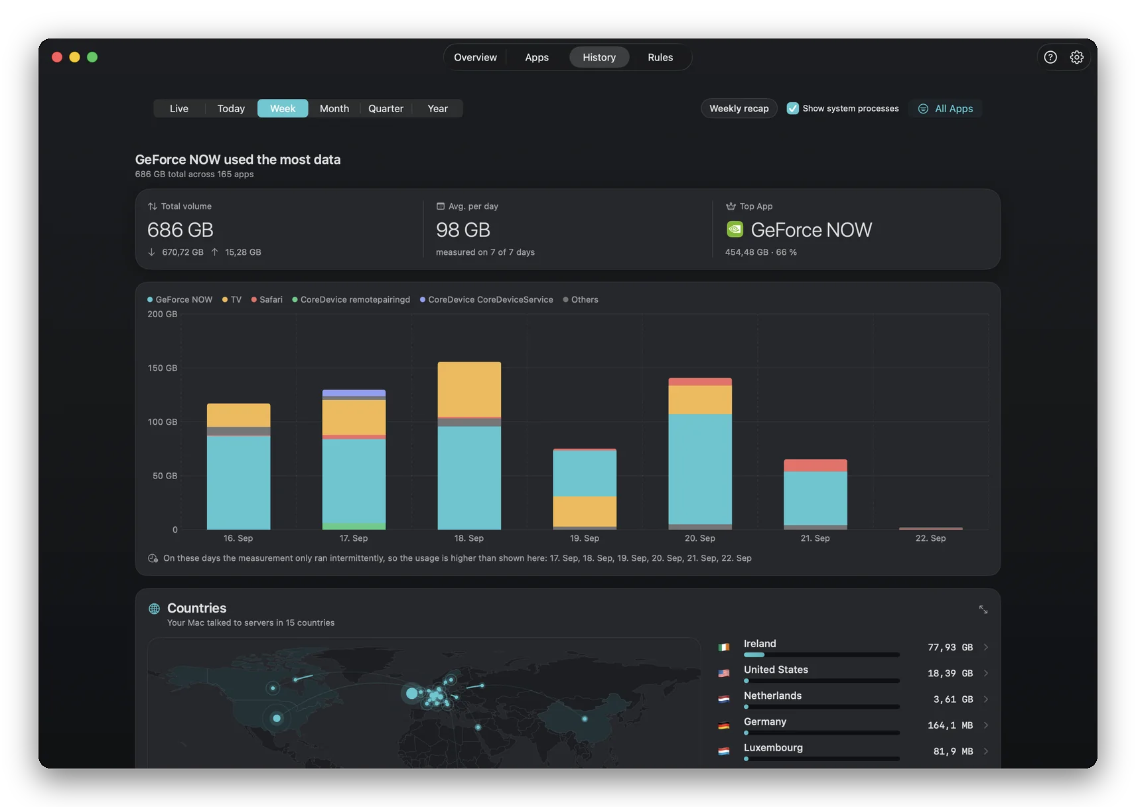Click the Top App crown icon
The width and height of the screenshot is (1136, 807).
731,206
